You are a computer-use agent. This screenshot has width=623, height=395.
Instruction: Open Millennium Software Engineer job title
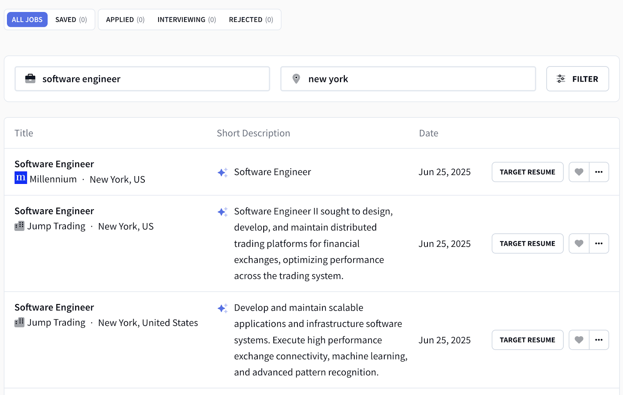[x=54, y=164]
